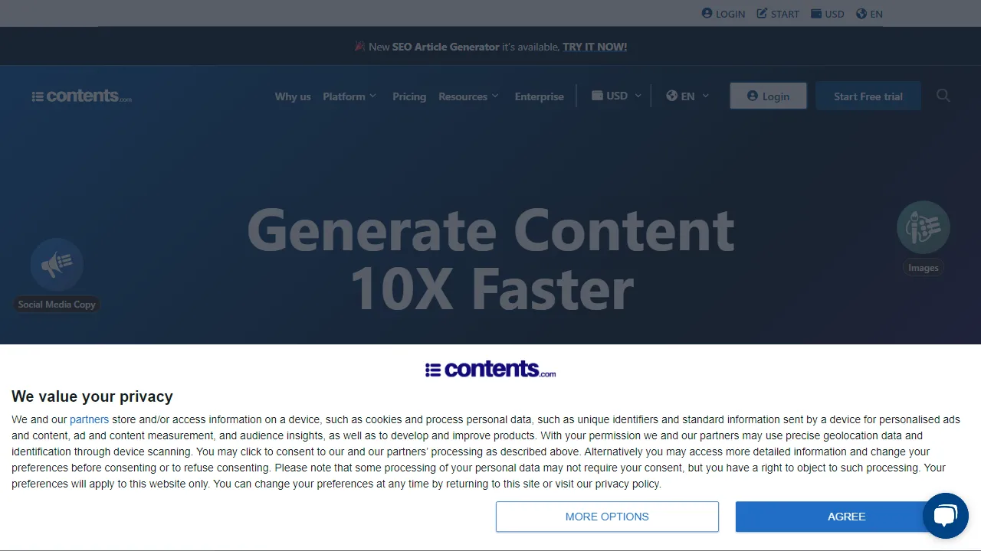Click USD currency link in top utility bar

(x=828, y=14)
